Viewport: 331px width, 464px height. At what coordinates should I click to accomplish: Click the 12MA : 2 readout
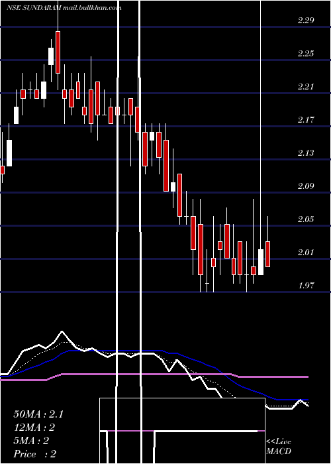34,428
